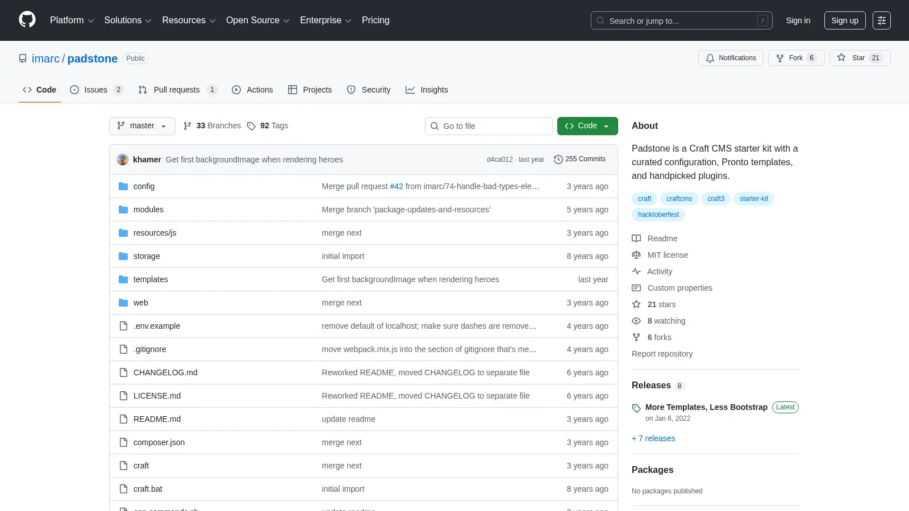Fork the padstone repository
909x511 pixels.
point(796,58)
